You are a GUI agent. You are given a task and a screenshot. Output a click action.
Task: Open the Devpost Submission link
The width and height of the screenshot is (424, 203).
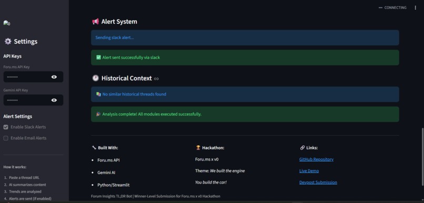tap(318, 182)
